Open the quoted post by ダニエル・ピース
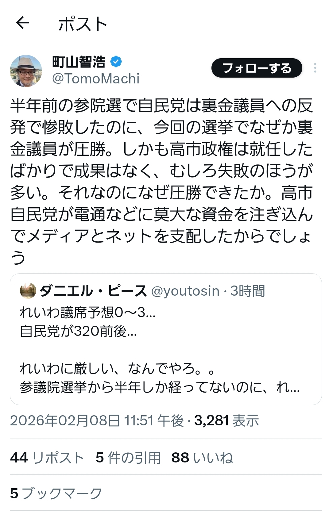Screen dimensions: 329x514 coord(166,350)
